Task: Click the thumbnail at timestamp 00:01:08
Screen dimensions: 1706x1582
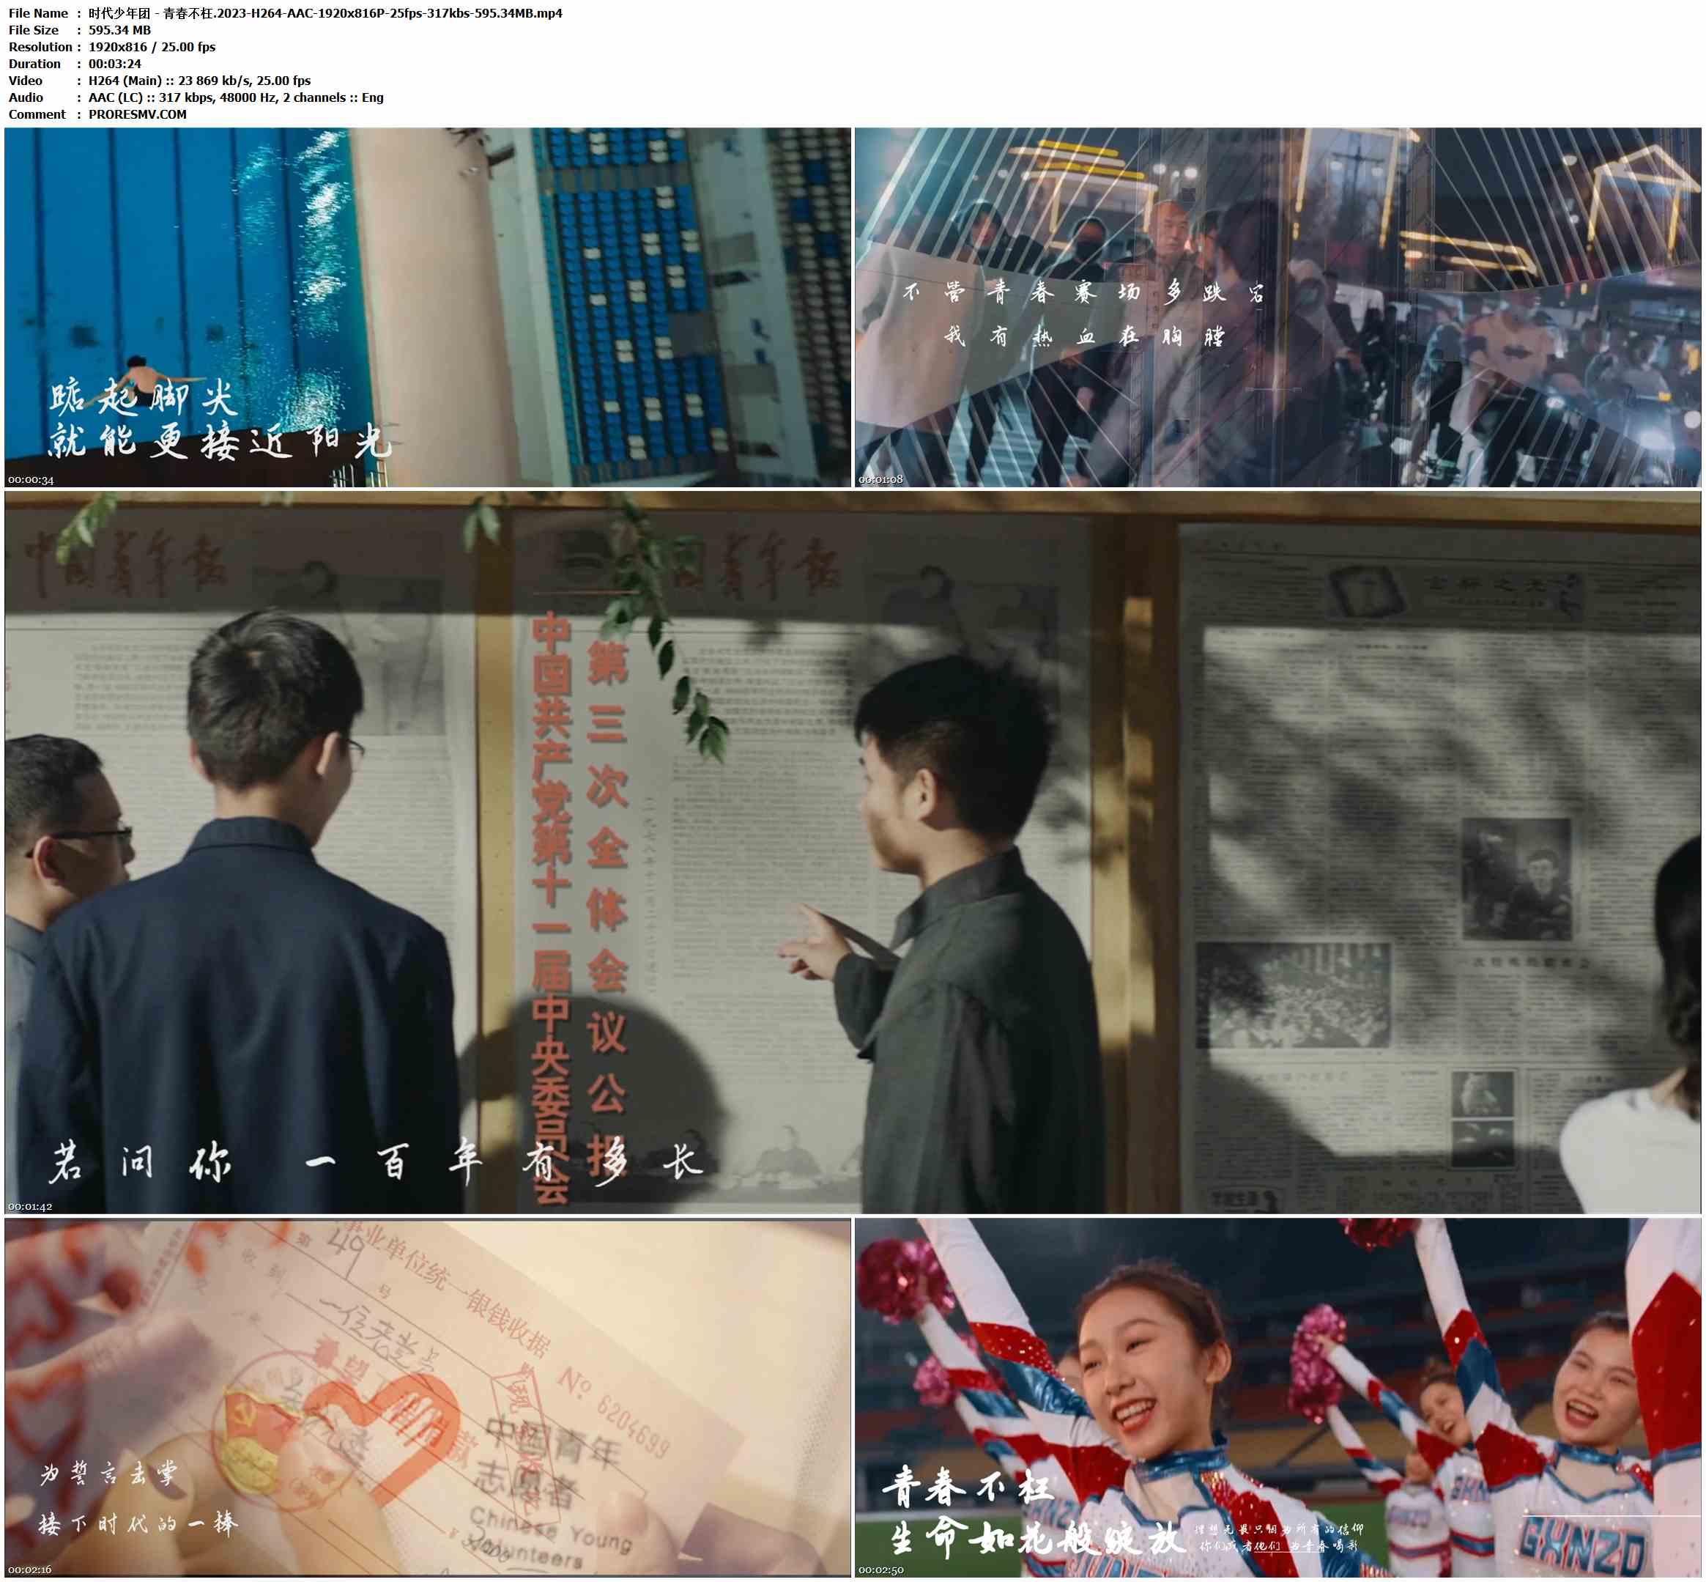Action: click(1277, 307)
